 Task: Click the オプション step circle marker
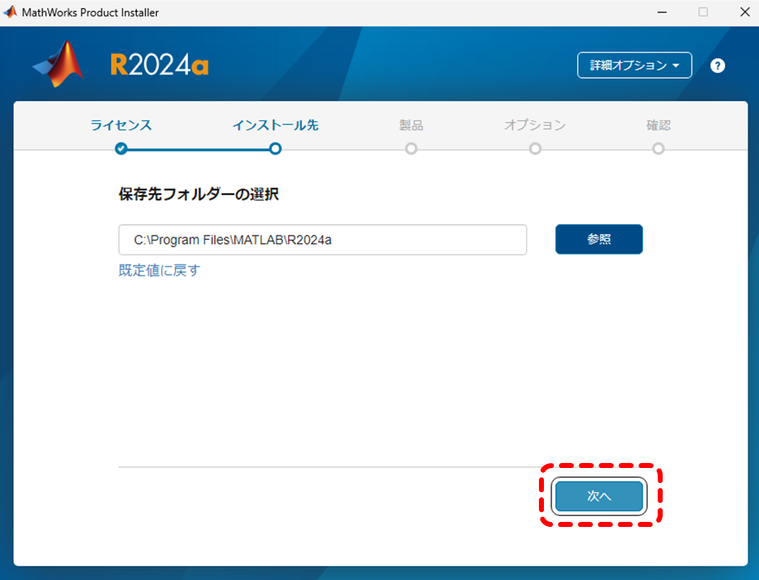pyautogui.click(x=535, y=149)
